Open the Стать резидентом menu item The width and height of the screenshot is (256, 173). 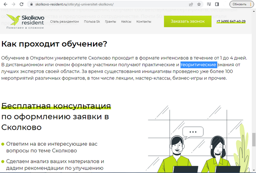tap(64, 22)
